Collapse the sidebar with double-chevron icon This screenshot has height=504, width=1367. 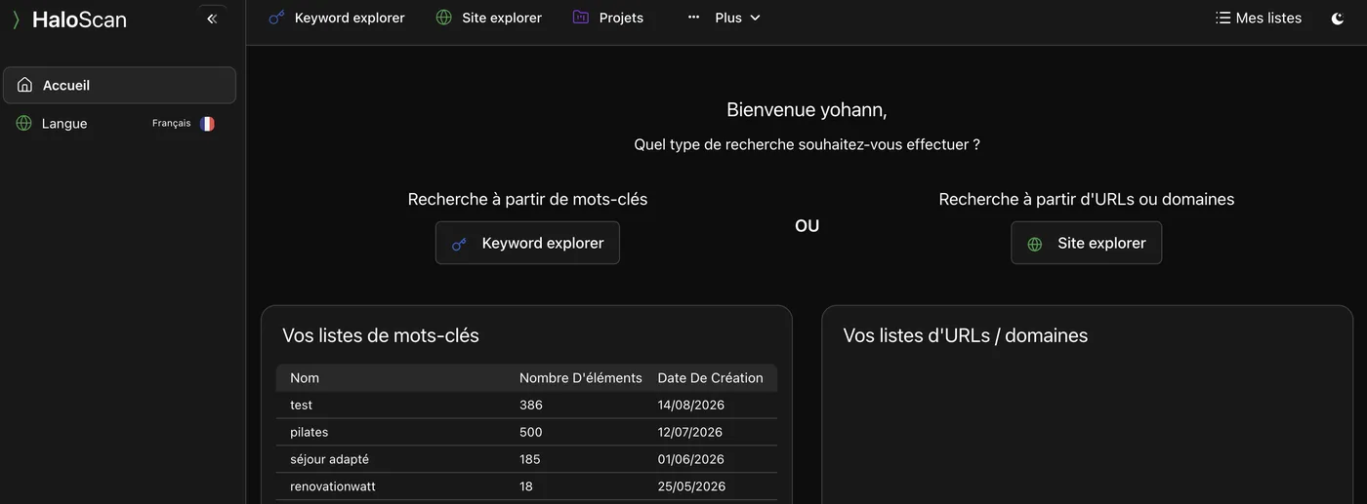click(212, 19)
